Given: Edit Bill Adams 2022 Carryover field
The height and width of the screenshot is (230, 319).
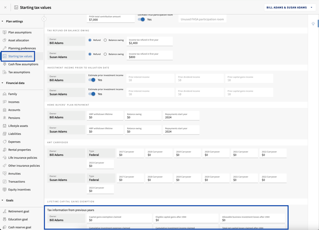Looking at the screenshot, I should [273, 153].
